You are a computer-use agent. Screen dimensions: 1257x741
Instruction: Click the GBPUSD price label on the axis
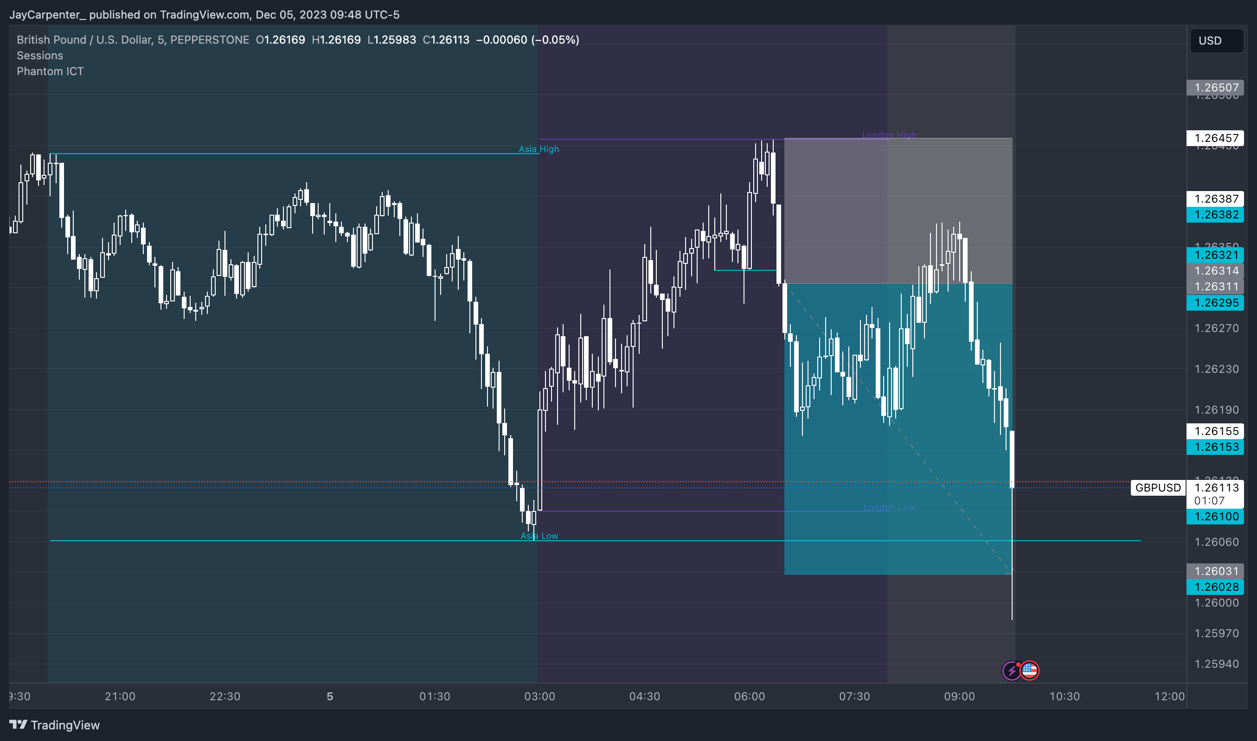(1158, 488)
